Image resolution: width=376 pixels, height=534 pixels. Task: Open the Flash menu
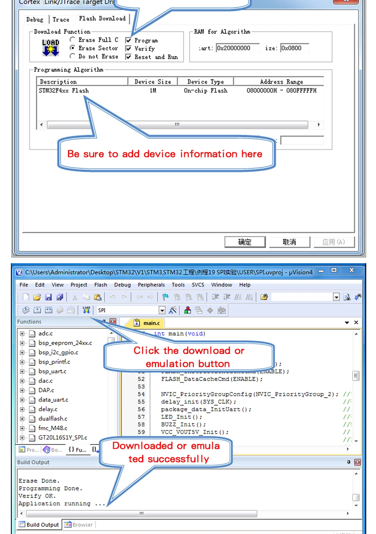(x=100, y=285)
